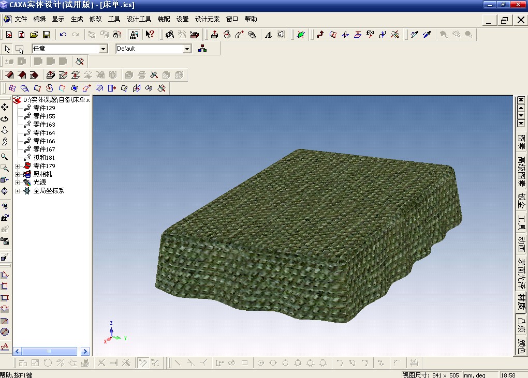528x378 pixels.
Task: Click the design tree horizontal scrollbar thumb
Action: coord(49,352)
